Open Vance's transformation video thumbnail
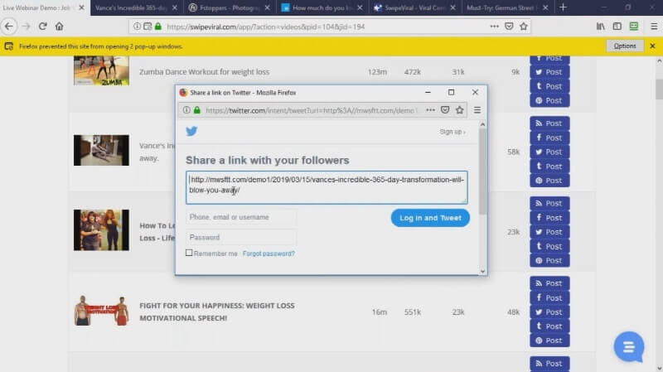The image size is (663, 372). pos(101,150)
